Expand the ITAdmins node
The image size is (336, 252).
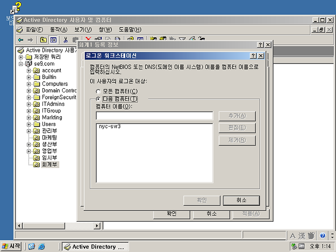(29, 105)
